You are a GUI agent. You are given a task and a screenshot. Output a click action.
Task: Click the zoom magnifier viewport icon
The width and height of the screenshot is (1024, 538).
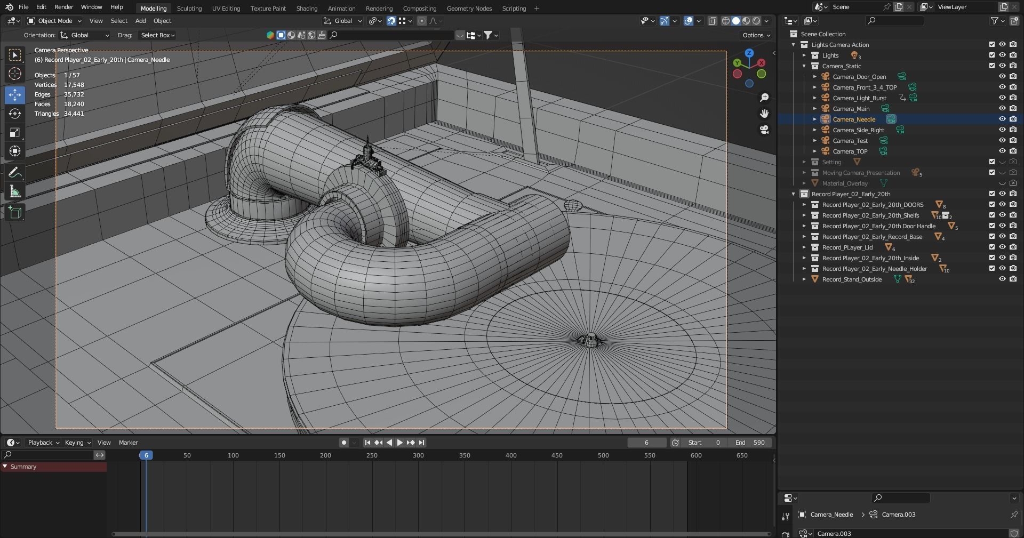point(764,97)
